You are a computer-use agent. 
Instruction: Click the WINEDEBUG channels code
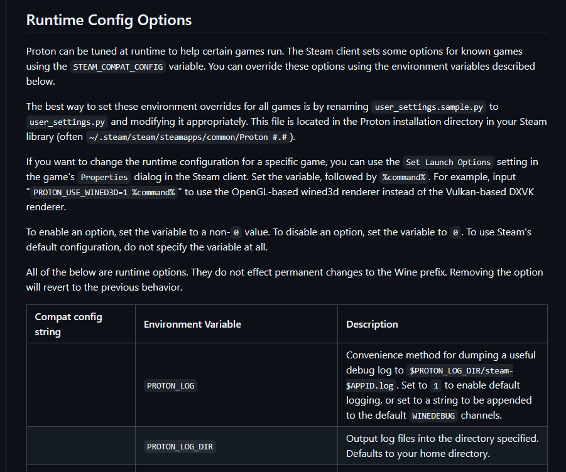point(435,416)
